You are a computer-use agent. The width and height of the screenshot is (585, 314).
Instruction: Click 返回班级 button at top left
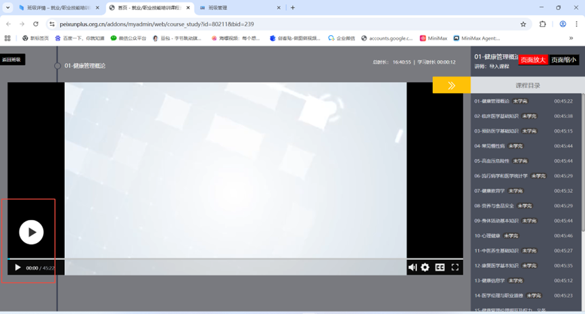pos(11,60)
